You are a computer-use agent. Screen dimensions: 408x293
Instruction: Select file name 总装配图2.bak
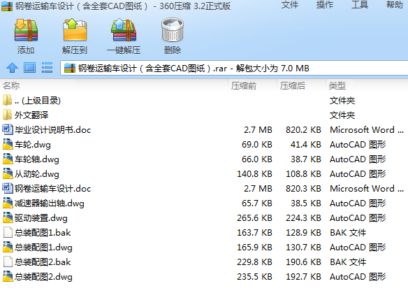(x=43, y=262)
